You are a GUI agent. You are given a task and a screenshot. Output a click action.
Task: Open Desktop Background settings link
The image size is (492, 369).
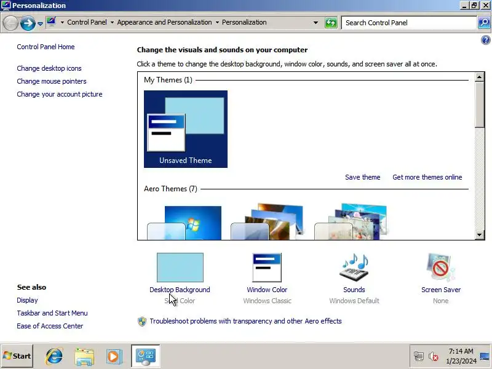[x=180, y=290]
